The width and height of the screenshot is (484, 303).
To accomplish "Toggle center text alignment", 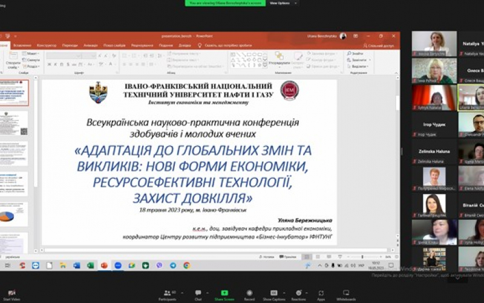I will (131, 64).
